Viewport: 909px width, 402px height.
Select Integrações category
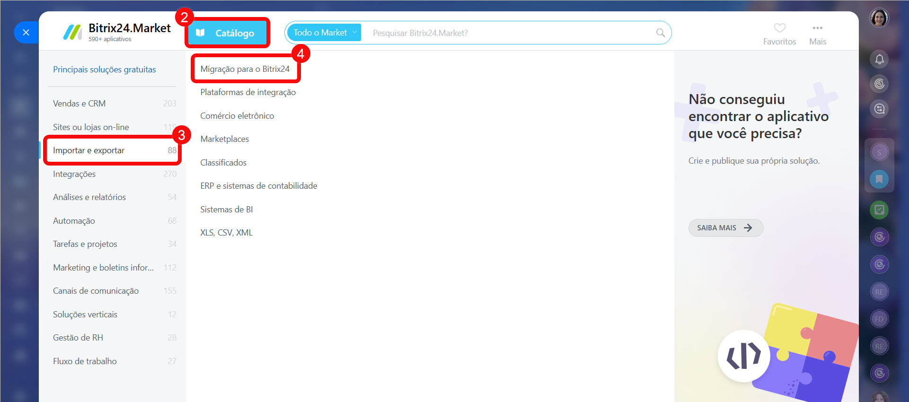pyautogui.click(x=115, y=174)
